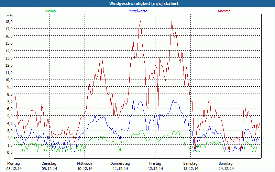Image resolution: width=275 pixels, height=172 pixels.
Task: Click the 08.12.14 date label
Action: 14,169
